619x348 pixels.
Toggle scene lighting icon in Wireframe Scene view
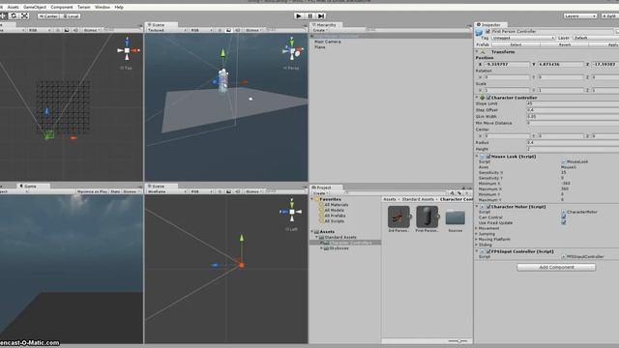pos(220,191)
